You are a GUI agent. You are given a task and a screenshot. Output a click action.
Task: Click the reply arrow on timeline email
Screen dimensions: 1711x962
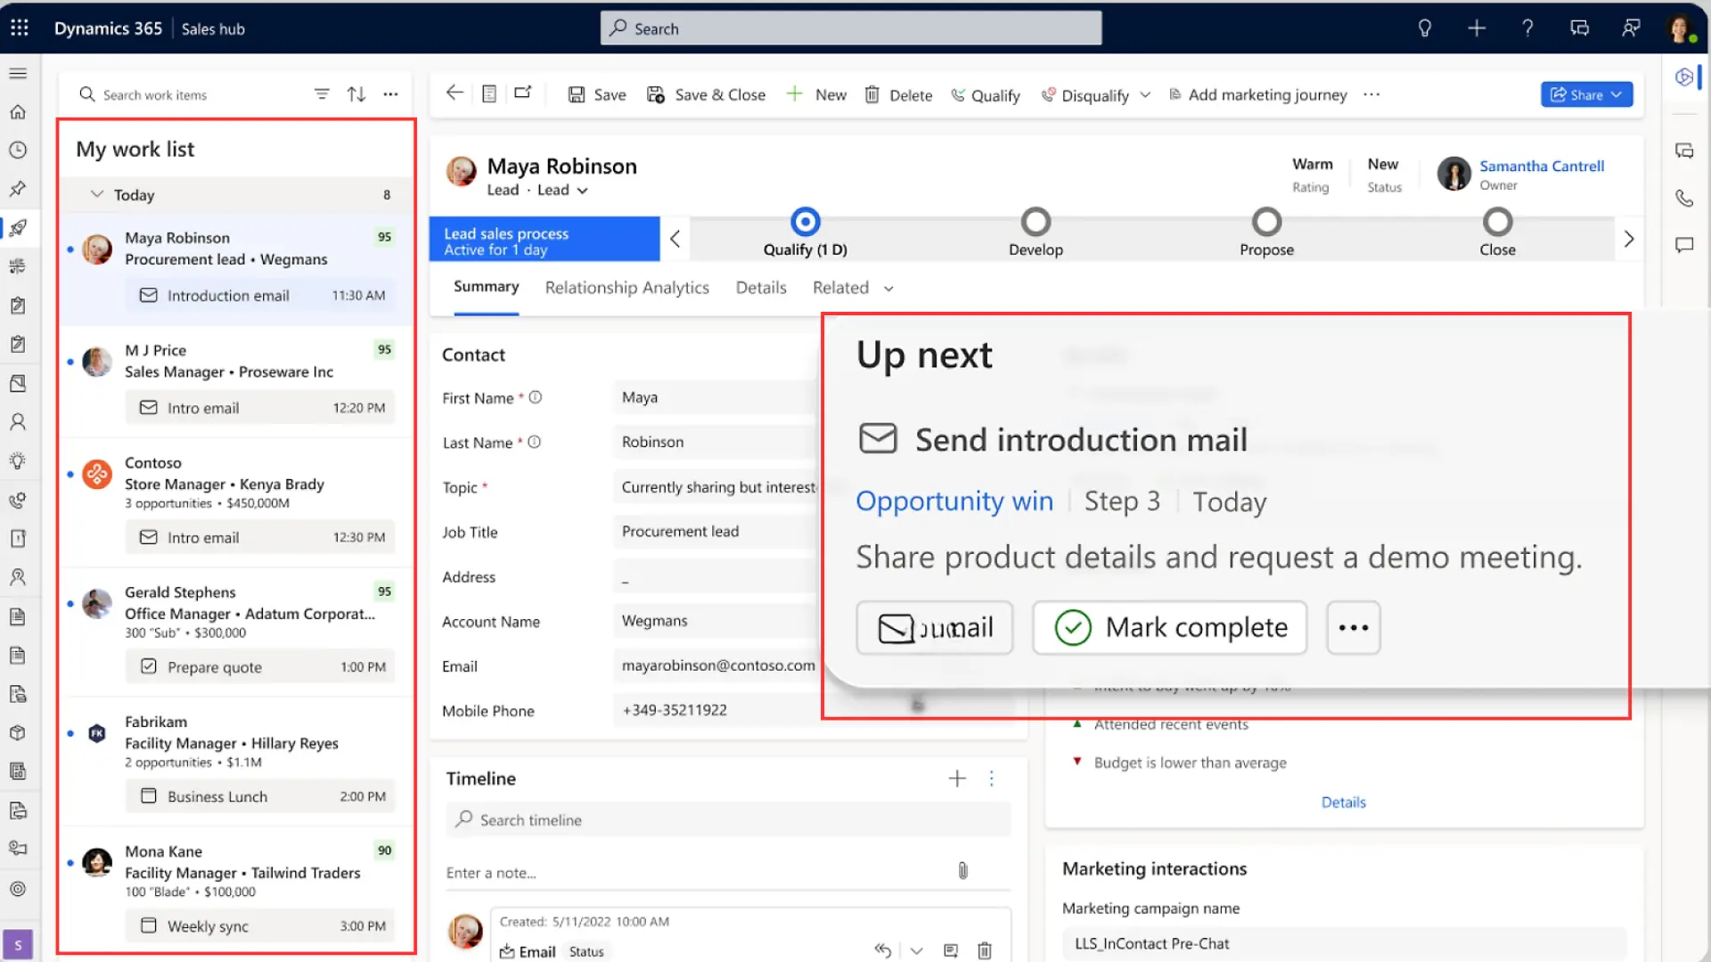click(x=882, y=950)
